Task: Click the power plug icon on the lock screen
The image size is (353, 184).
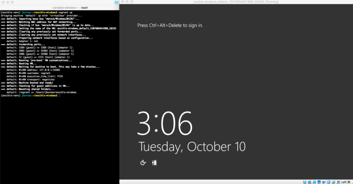Action: 154,162
